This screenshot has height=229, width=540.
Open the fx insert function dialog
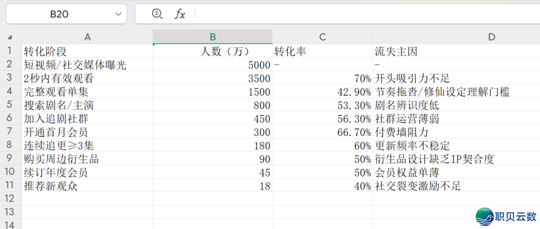(179, 14)
